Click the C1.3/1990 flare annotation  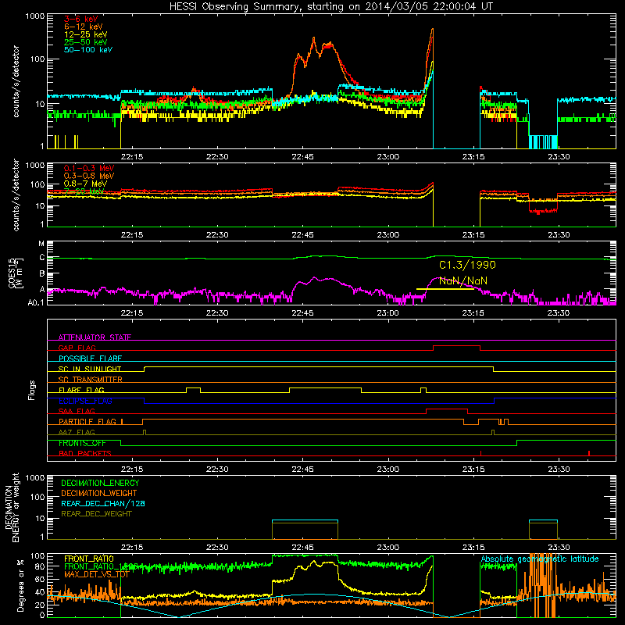pyautogui.click(x=467, y=265)
